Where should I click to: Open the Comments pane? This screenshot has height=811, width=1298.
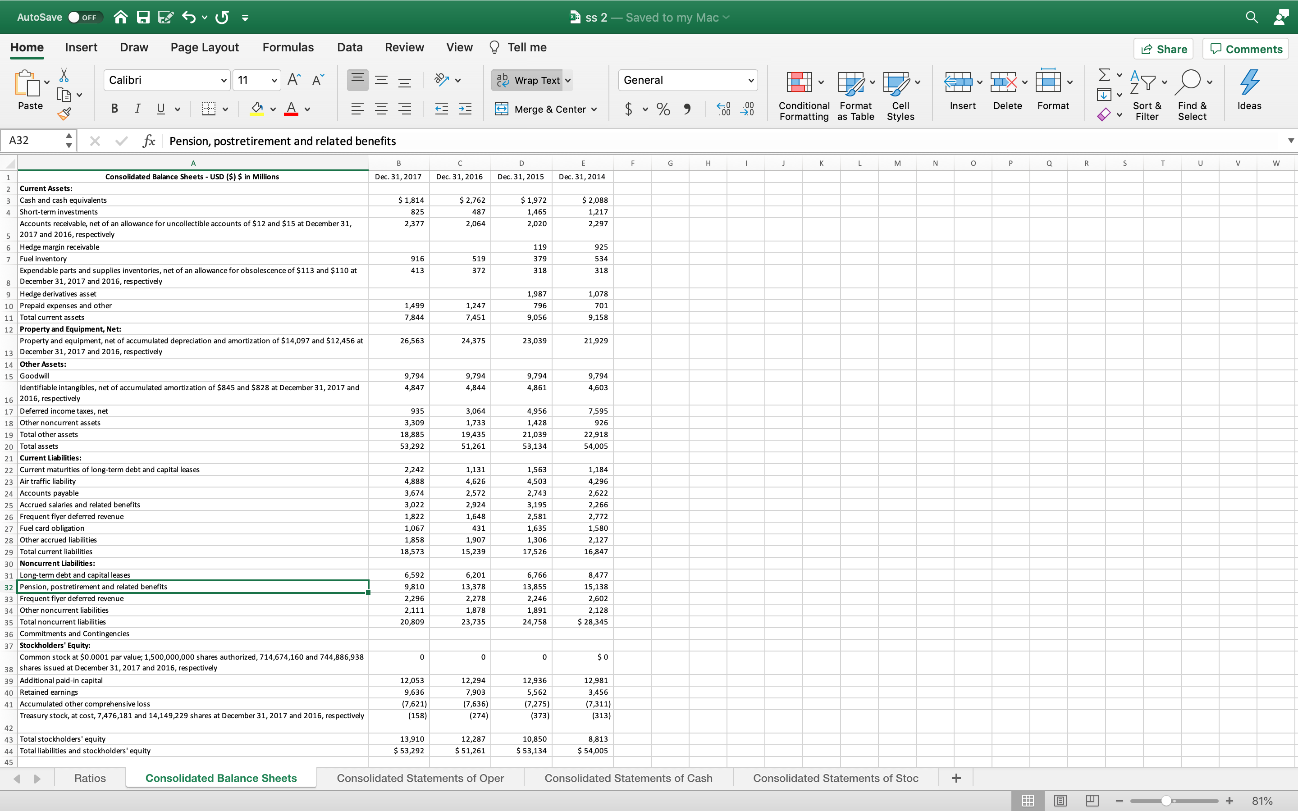click(1245, 48)
